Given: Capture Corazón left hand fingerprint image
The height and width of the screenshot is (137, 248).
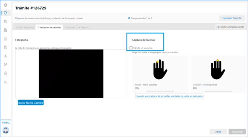Looking at the screenshot, I should pos(218,69).
